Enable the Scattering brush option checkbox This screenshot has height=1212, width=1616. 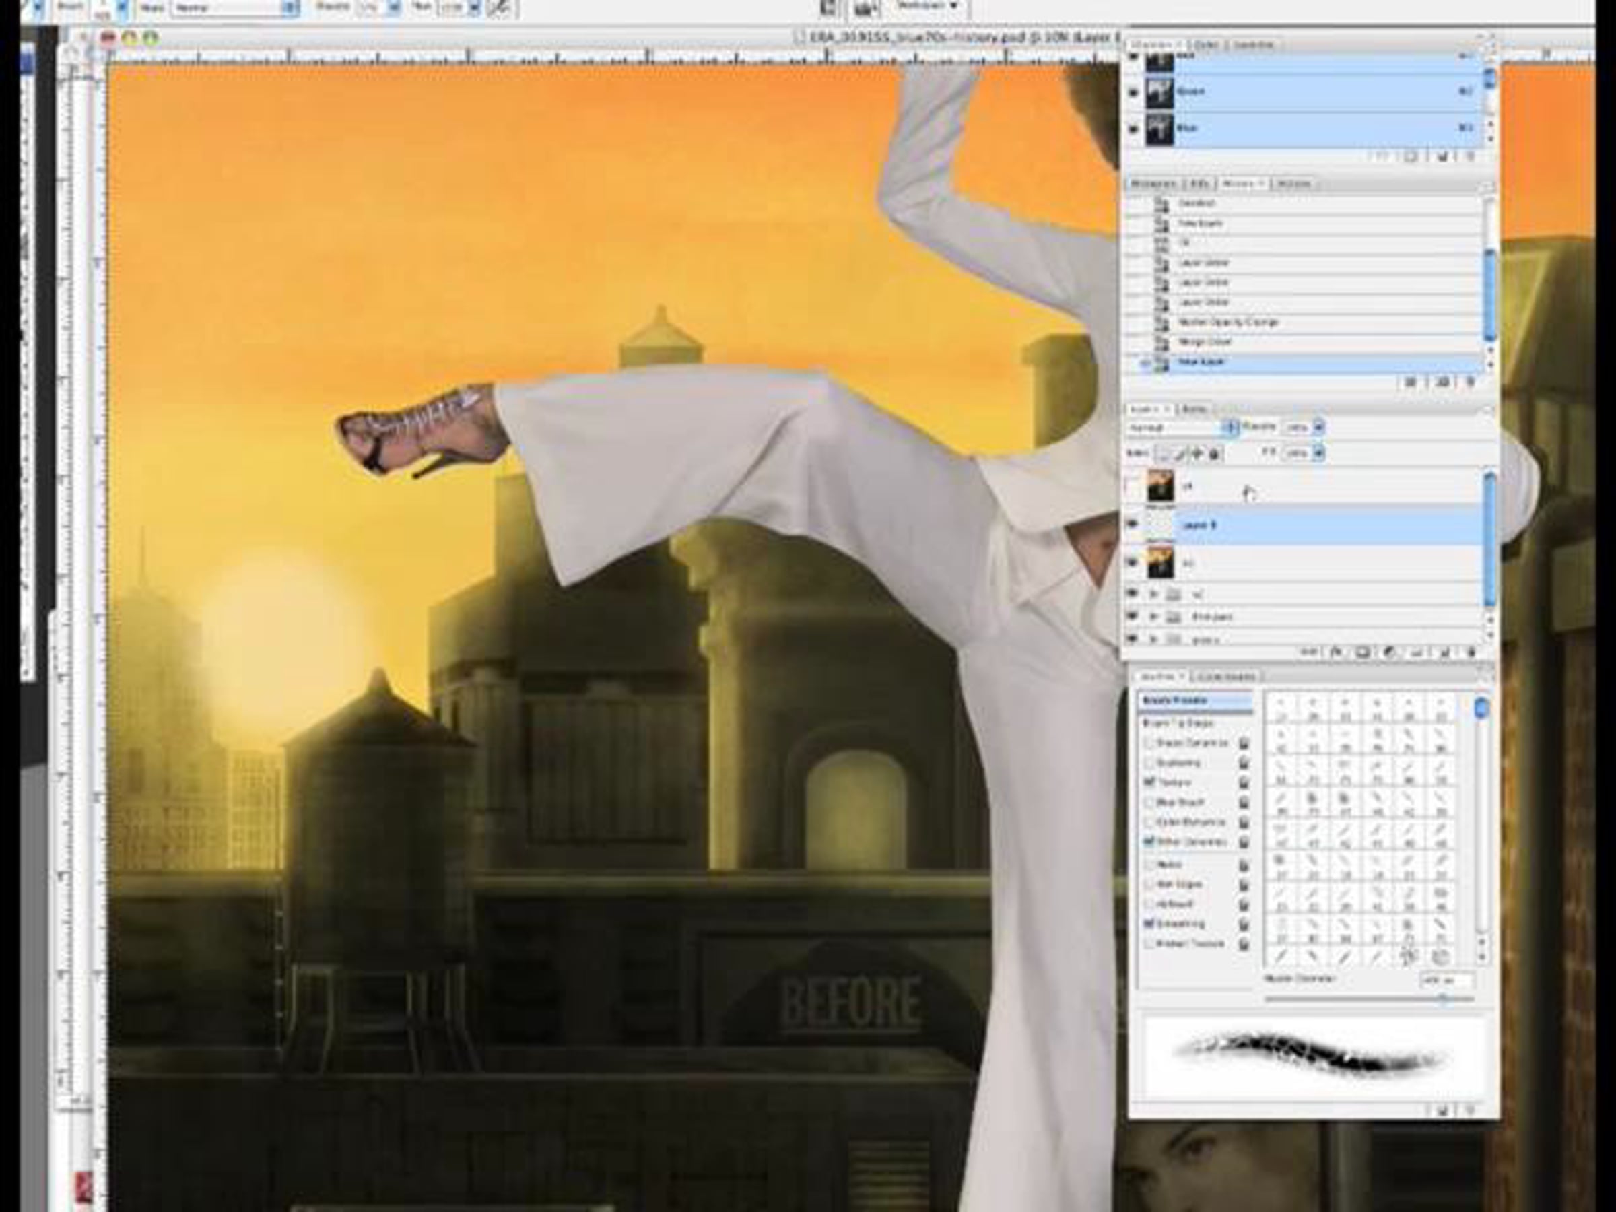pos(1150,763)
